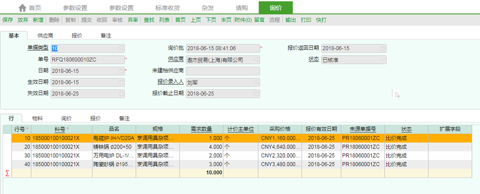Click 打印 to print the document
Screen dimensions: 480x194
point(306,20)
